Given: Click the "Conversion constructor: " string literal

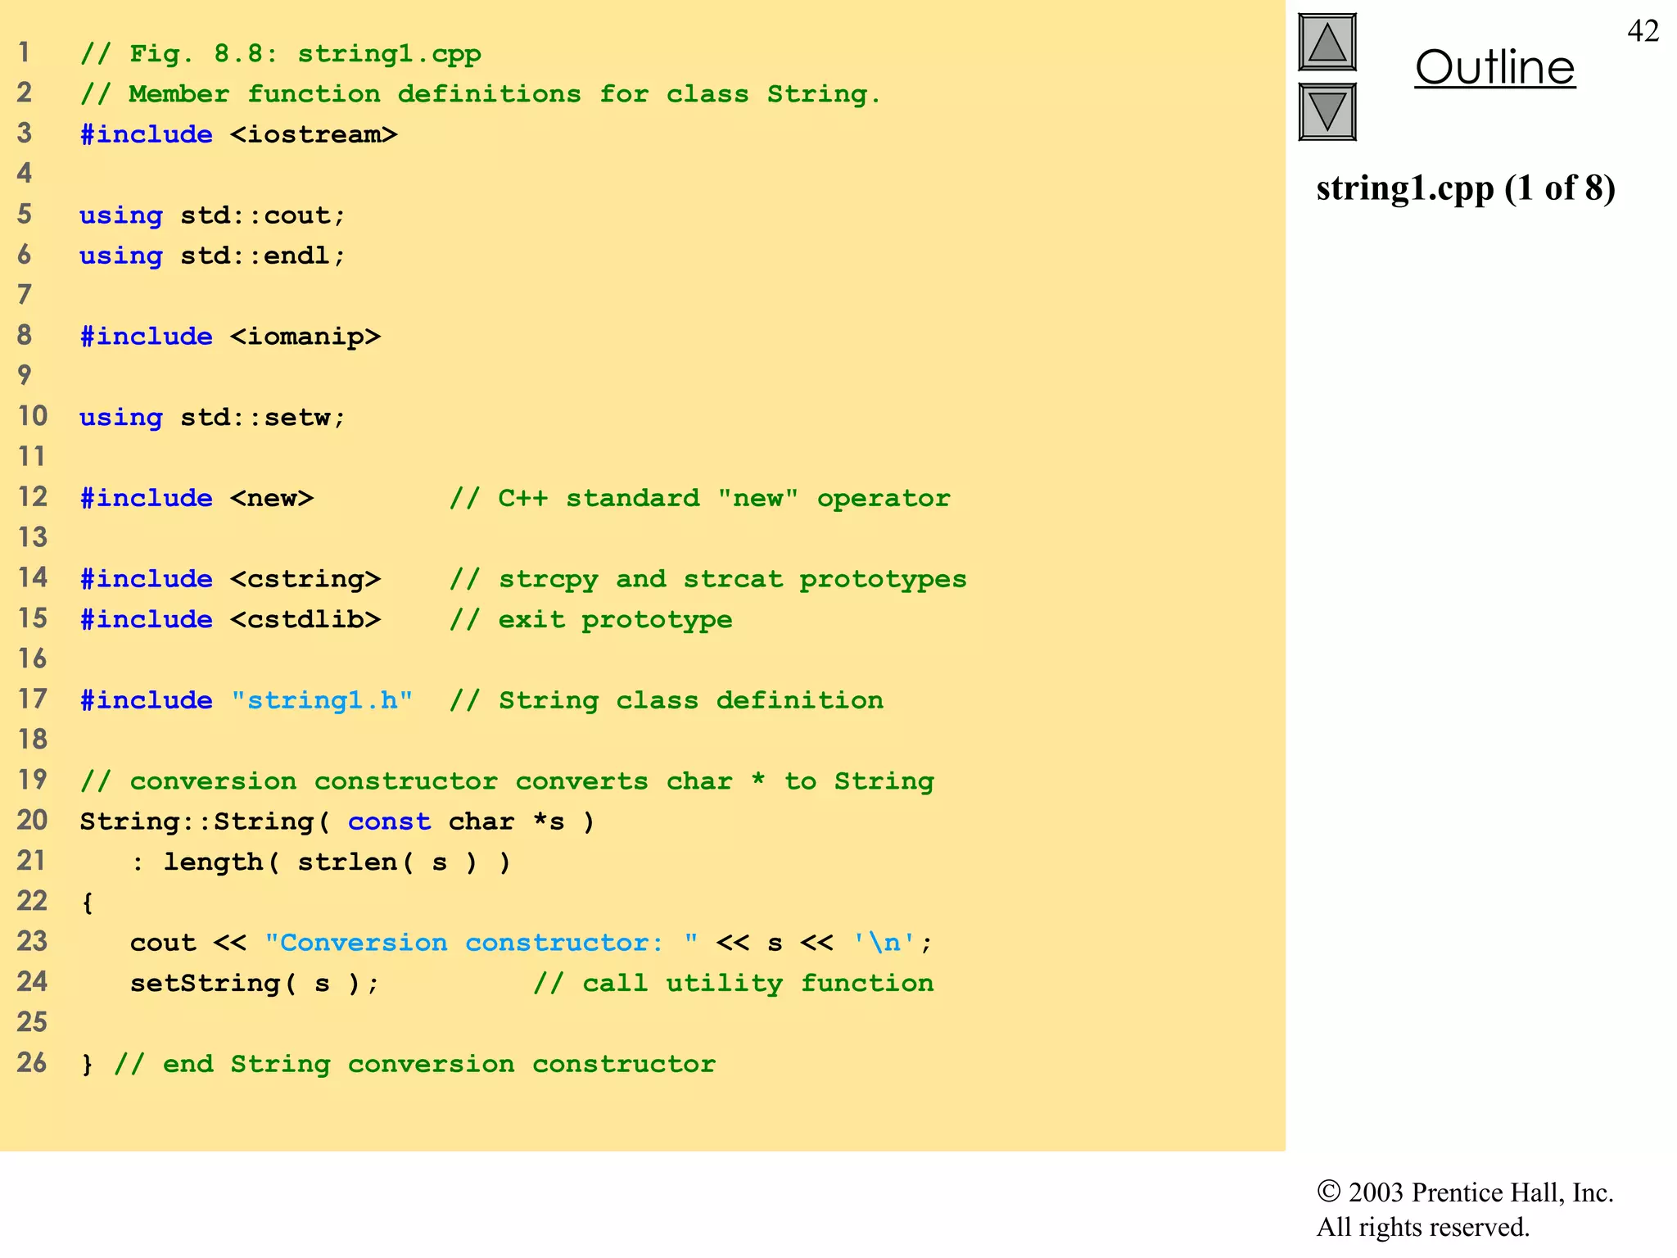Looking at the screenshot, I should [x=481, y=943].
